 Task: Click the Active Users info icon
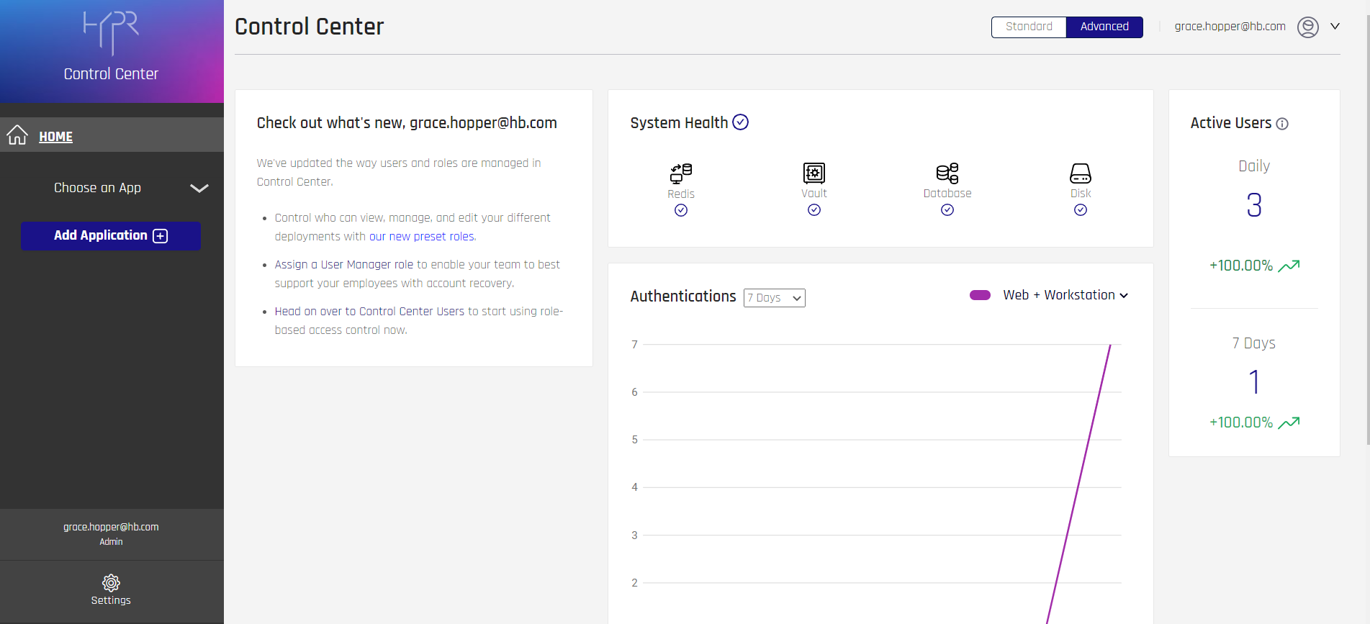click(x=1282, y=124)
